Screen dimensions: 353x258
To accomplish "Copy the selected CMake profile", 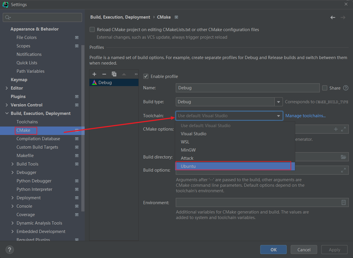I will tap(114, 74).
